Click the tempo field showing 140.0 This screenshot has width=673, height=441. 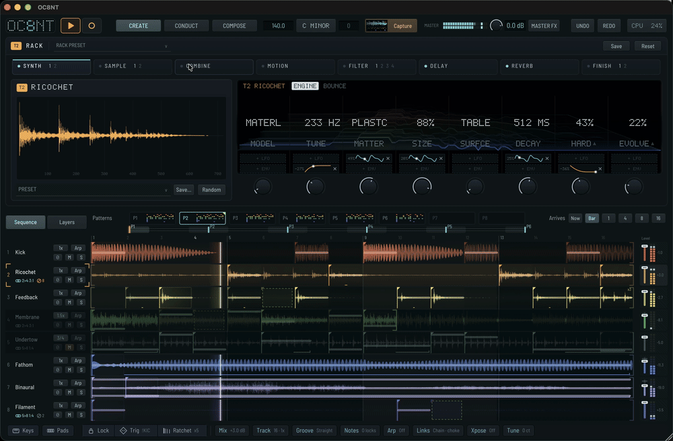pyautogui.click(x=278, y=26)
